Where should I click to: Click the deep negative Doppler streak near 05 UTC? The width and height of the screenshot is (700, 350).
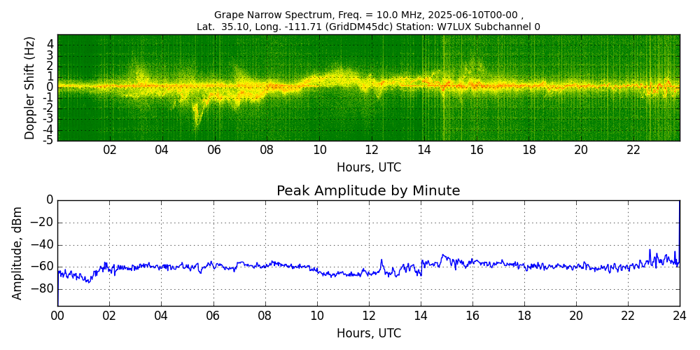pyautogui.click(x=197, y=115)
